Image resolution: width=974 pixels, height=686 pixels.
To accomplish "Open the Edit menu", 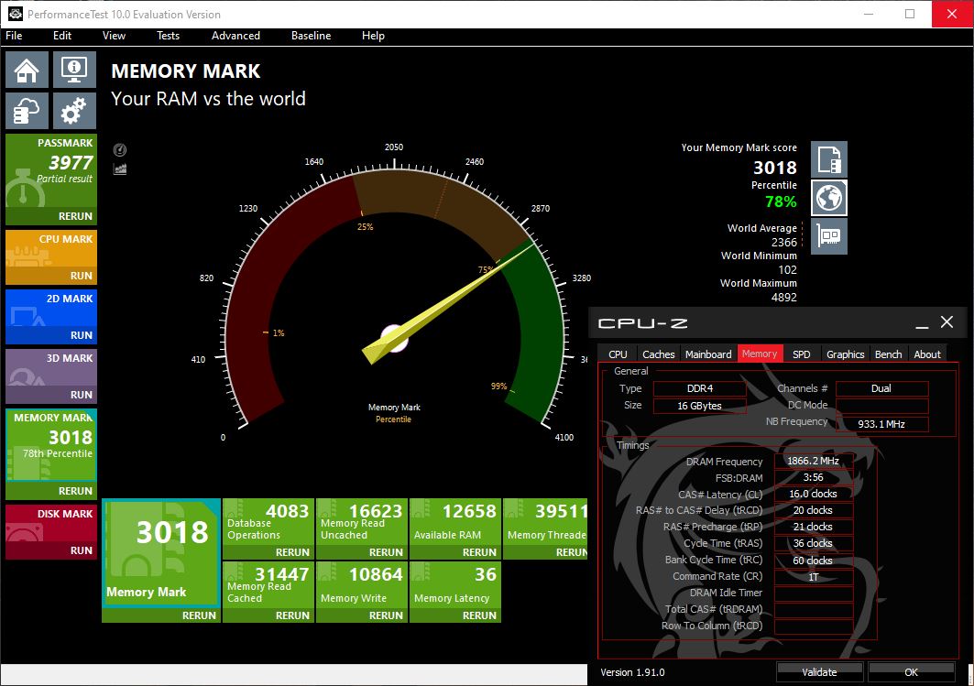I will click(x=62, y=36).
